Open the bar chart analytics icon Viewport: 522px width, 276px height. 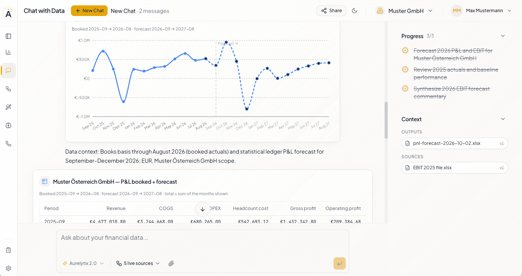point(8,52)
